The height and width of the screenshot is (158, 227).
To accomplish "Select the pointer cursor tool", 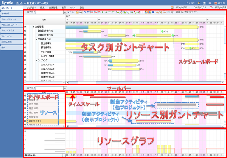I will coord(73,12).
